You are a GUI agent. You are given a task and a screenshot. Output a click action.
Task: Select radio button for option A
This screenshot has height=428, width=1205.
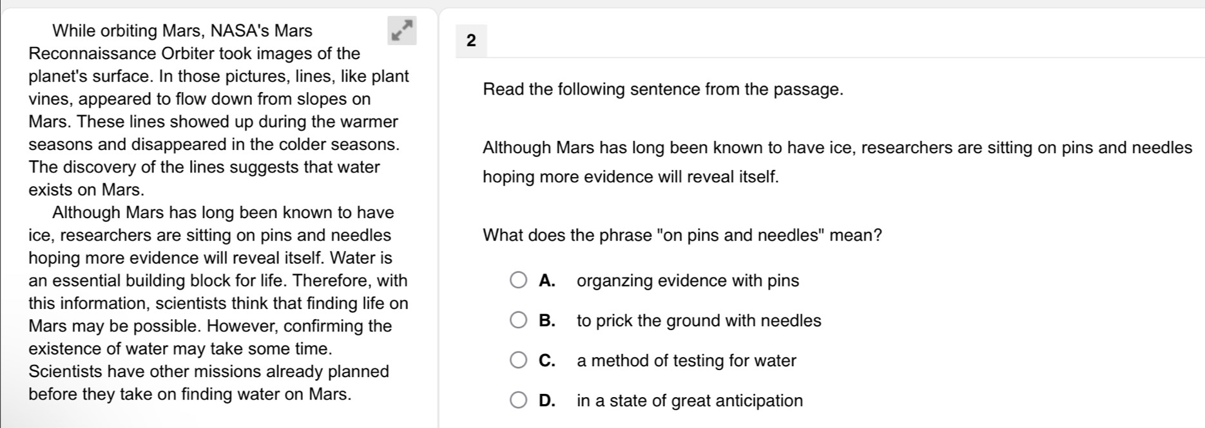pos(518,281)
